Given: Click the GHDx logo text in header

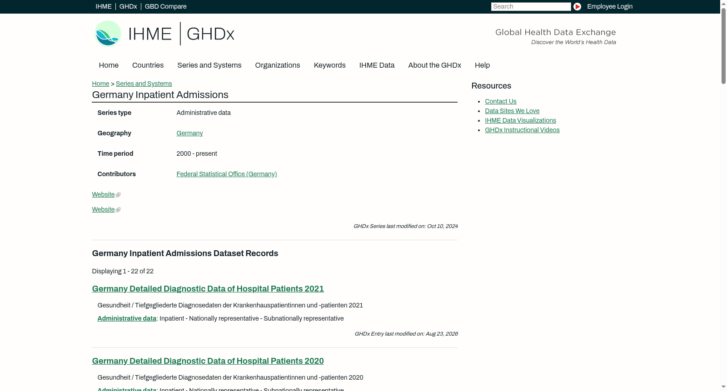Looking at the screenshot, I should [x=210, y=34].
